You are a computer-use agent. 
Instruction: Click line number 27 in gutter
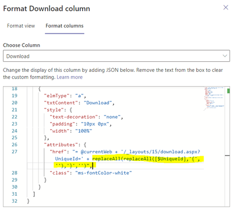pyautogui.click(x=15, y=152)
